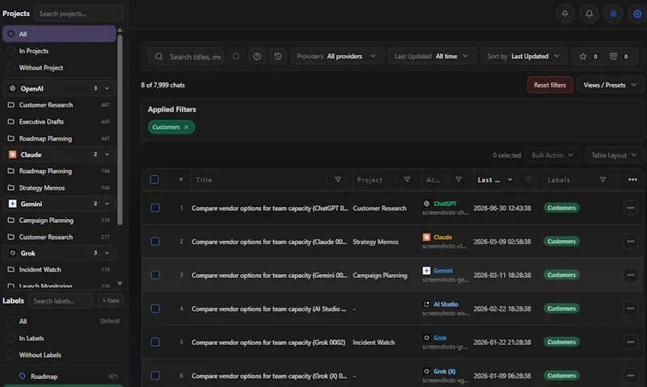This screenshot has width=647, height=387.
Task: Open the Table Layout dropdown
Action: tap(615, 155)
